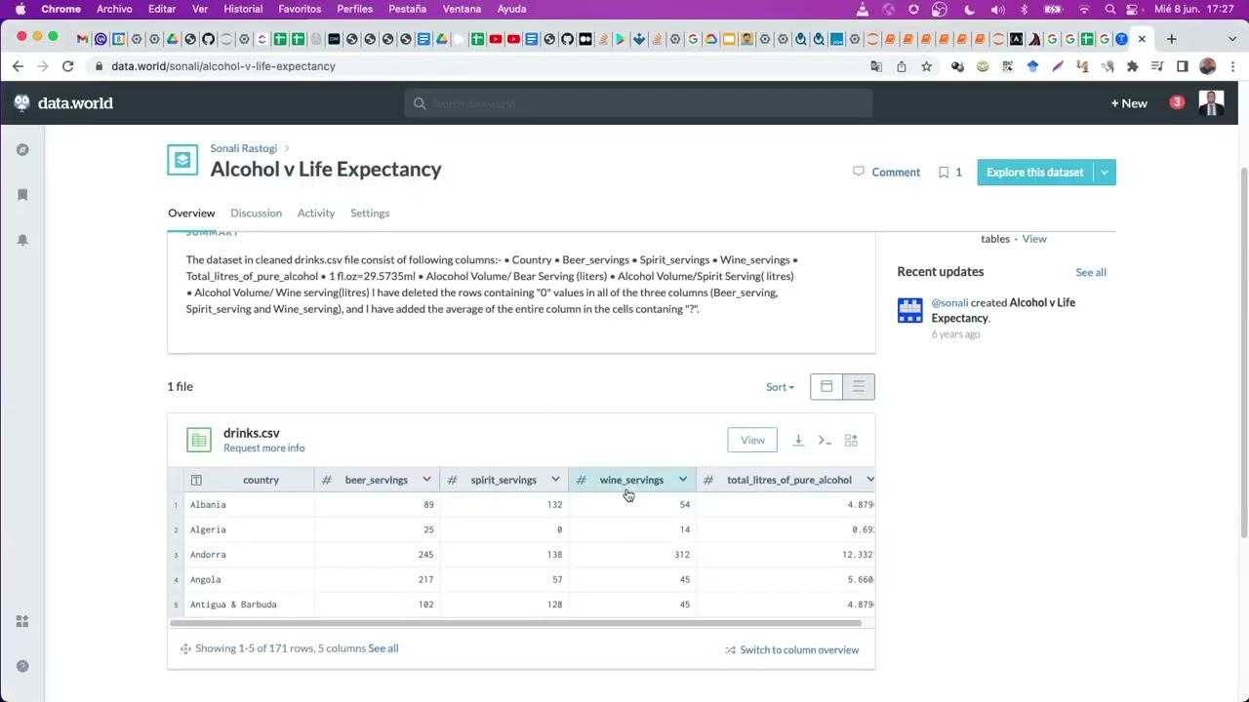Click the notifications badge showing 3
1249x702 pixels.
1177,102
